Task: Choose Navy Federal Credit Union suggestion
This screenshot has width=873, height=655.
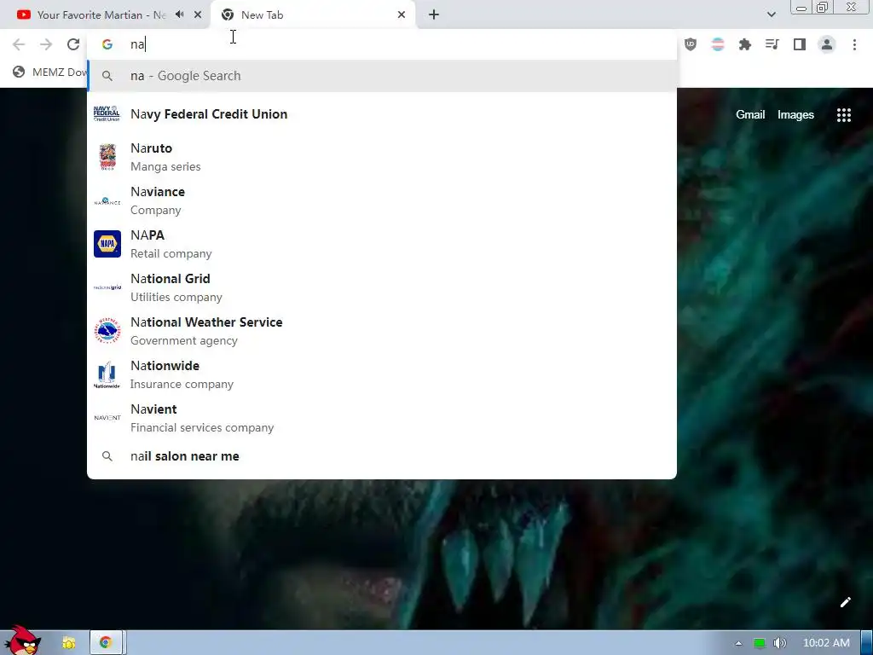Action: pyautogui.click(x=382, y=114)
